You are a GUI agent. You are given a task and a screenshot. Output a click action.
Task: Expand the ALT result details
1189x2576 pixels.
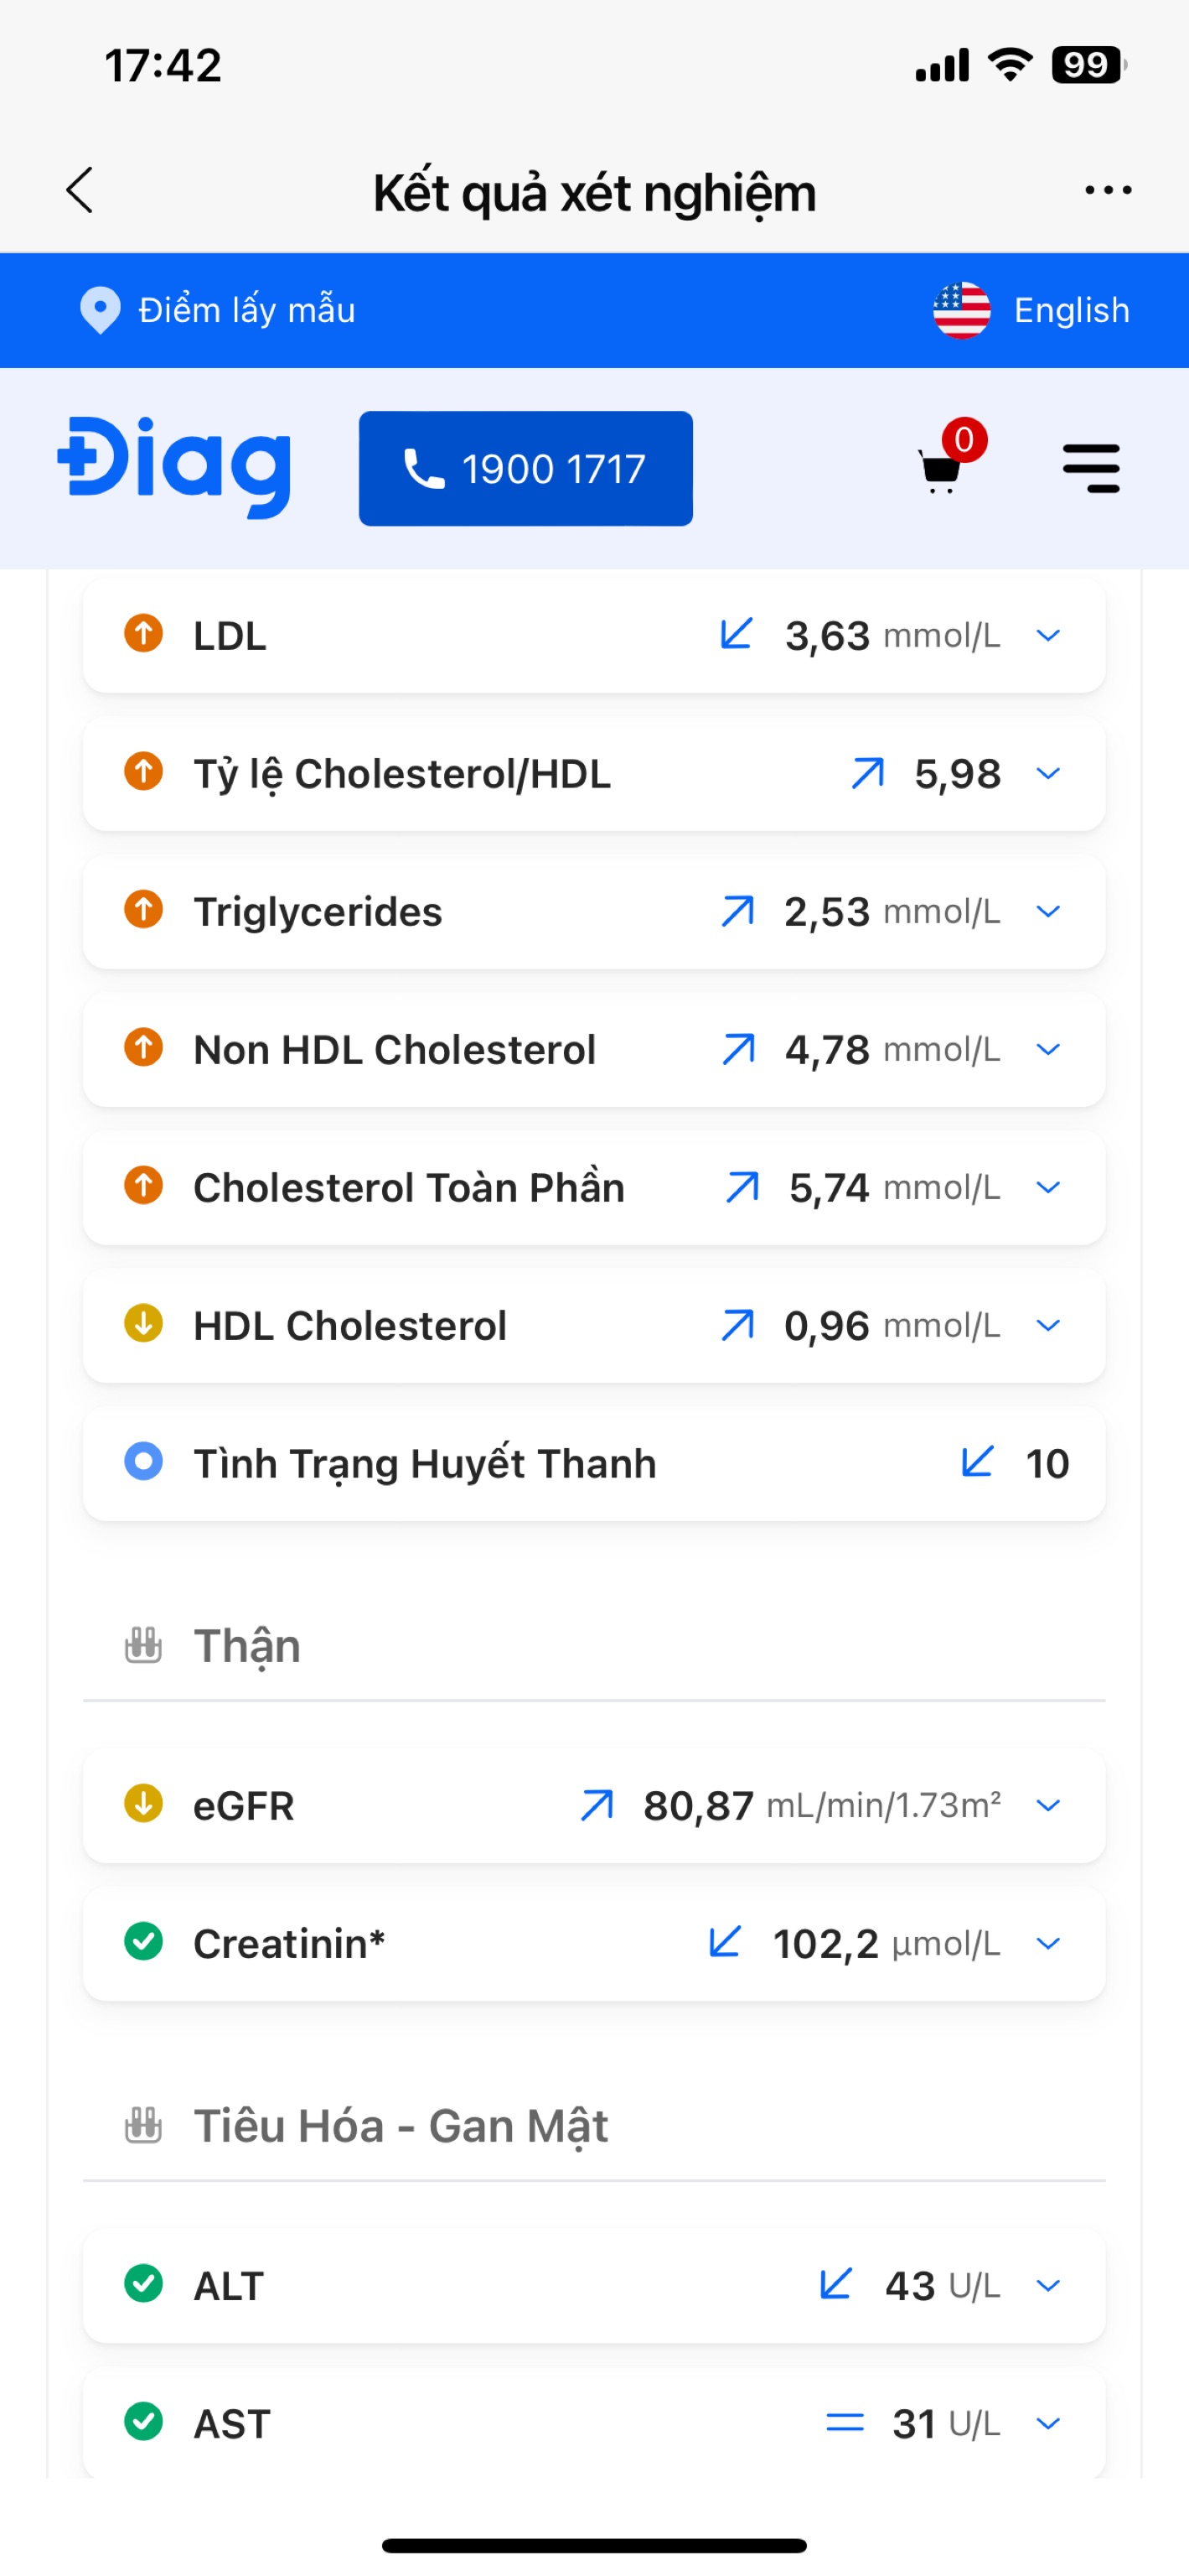(x=1048, y=2286)
